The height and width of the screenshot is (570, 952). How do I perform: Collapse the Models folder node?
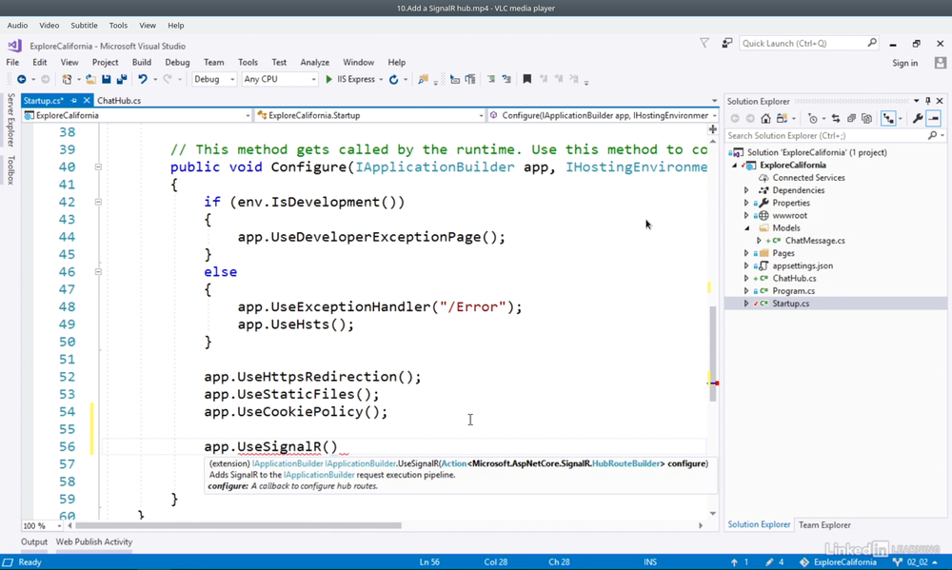[746, 228]
